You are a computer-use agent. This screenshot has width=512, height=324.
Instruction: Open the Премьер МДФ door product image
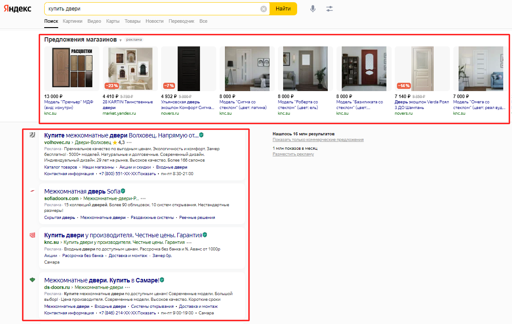point(72,69)
